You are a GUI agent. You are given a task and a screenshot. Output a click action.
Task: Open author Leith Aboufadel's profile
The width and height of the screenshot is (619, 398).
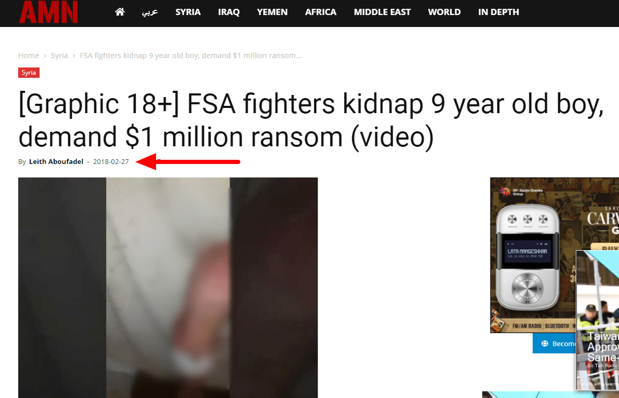[x=56, y=161]
